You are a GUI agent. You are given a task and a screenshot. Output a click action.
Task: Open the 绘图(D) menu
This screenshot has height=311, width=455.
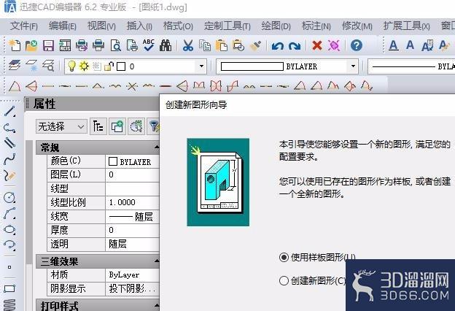point(276,26)
